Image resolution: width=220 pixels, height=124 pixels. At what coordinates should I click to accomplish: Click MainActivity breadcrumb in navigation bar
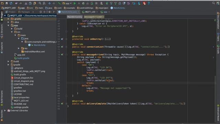[118, 8]
